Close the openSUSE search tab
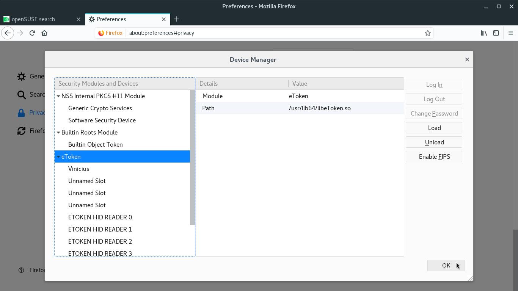This screenshot has height=291, width=518. coord(78,19)
